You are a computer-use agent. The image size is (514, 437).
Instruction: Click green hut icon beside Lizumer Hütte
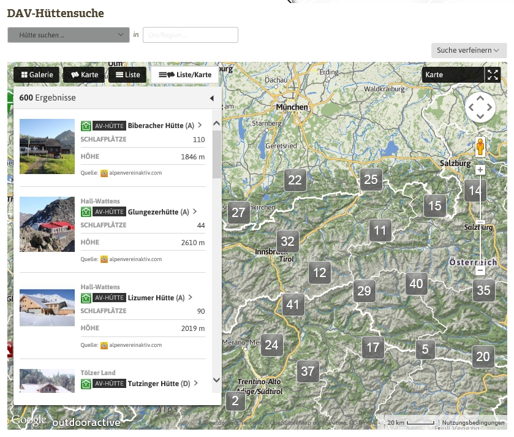pos(86,298)
